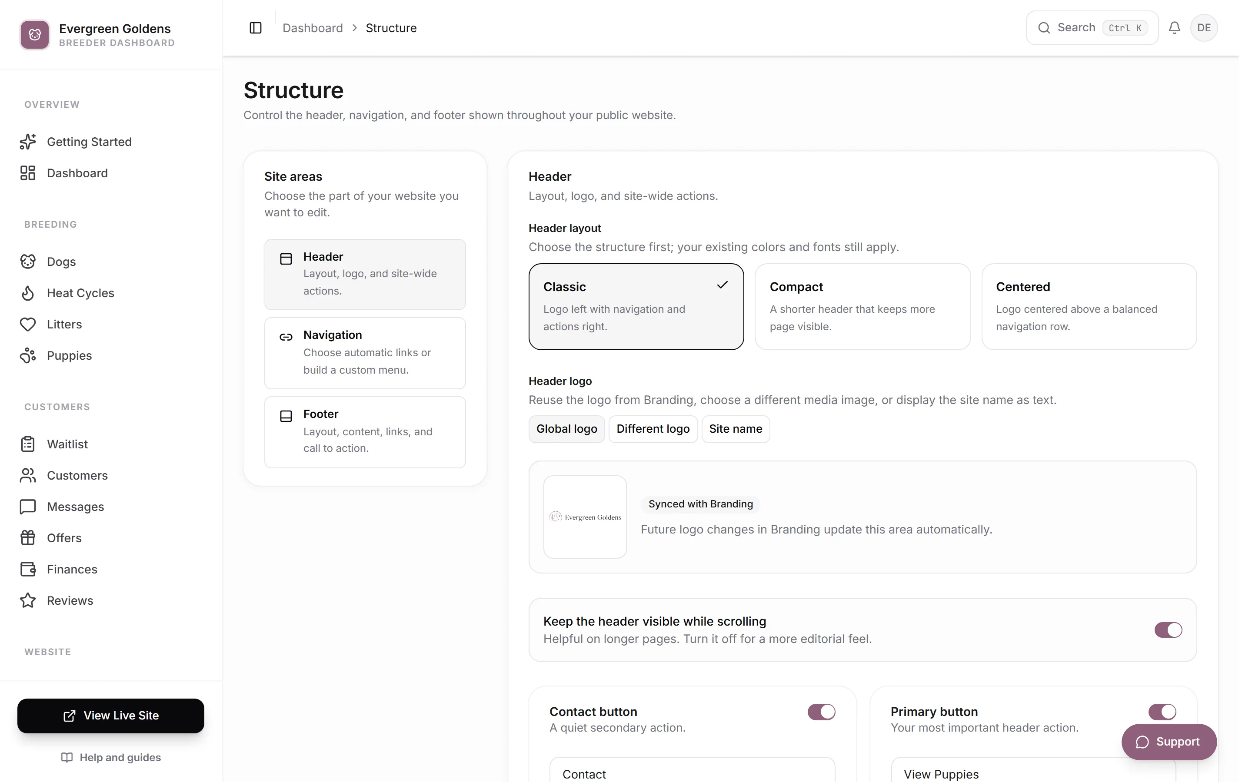Click the Search field
This screenshot has height=782, width=1252.
pos(1092,28)
